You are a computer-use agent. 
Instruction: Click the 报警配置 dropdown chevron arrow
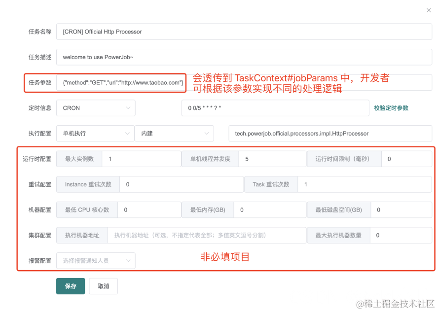click(x=128, y=261)
